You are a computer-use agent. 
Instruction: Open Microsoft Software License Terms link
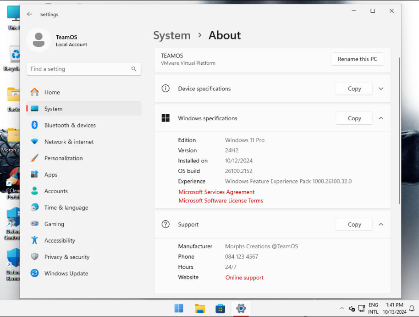tap(221, 200)
